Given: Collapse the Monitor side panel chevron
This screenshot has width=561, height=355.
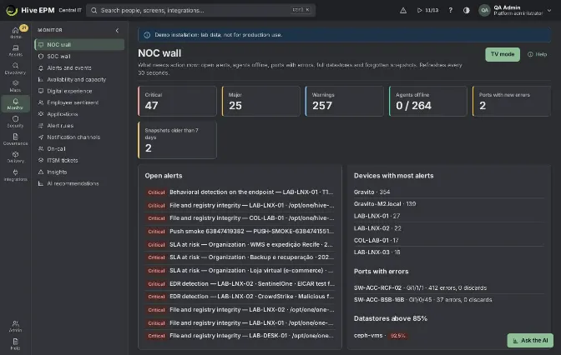Looking at the screenshot, I should pos(117,30).
